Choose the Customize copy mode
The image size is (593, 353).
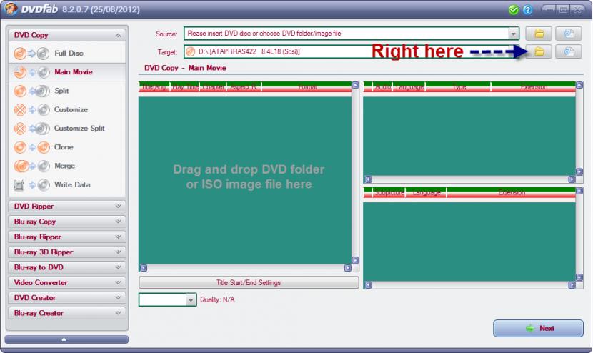[x=67, y=110]
